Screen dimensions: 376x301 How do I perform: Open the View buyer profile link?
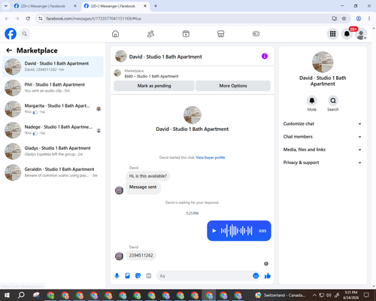[x=211, y=157]
